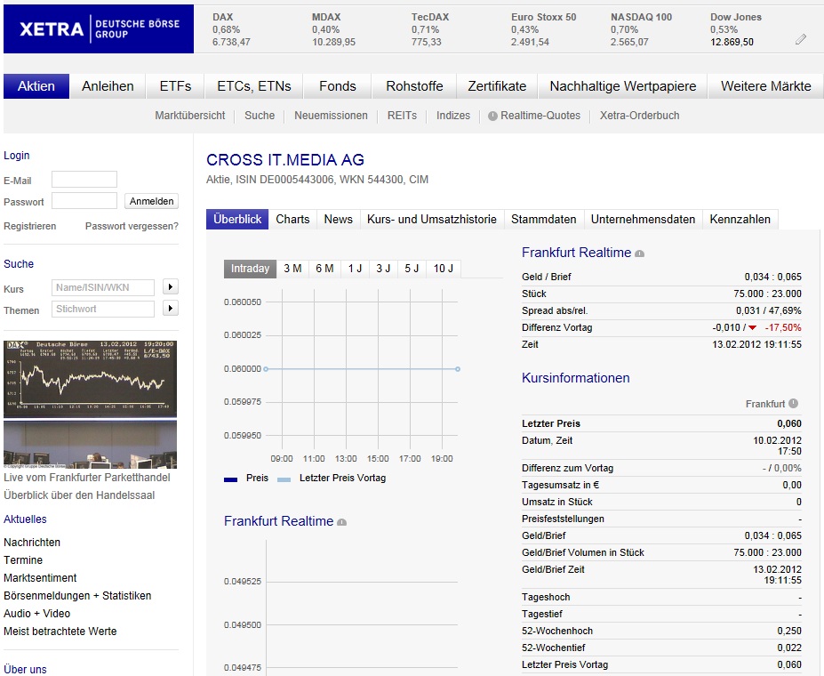Click the E-Mail input field

pyautogui.click(x=84, y=180)
